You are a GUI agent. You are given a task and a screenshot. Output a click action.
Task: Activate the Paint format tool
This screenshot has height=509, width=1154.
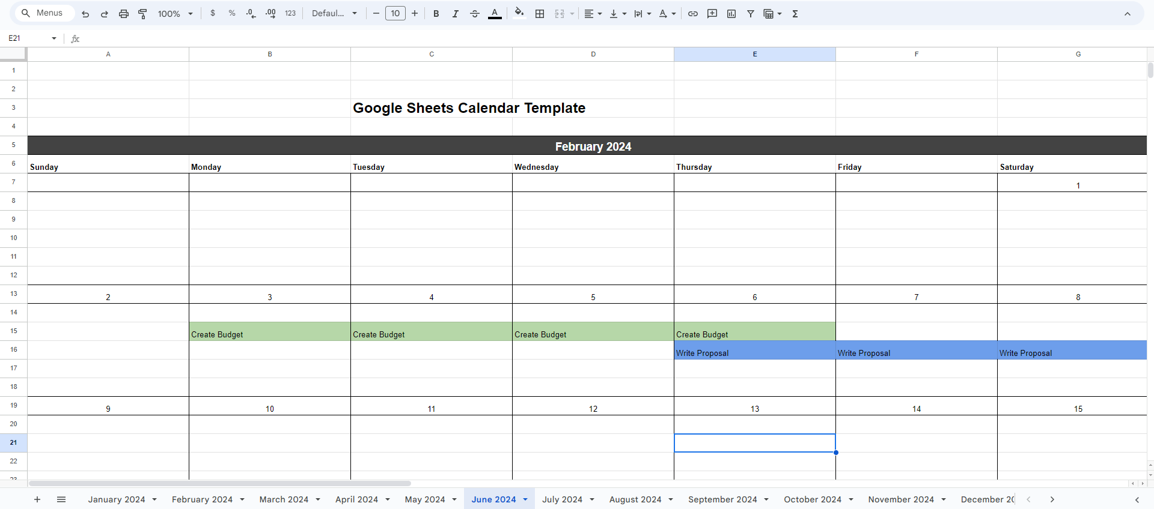(143, 14)
